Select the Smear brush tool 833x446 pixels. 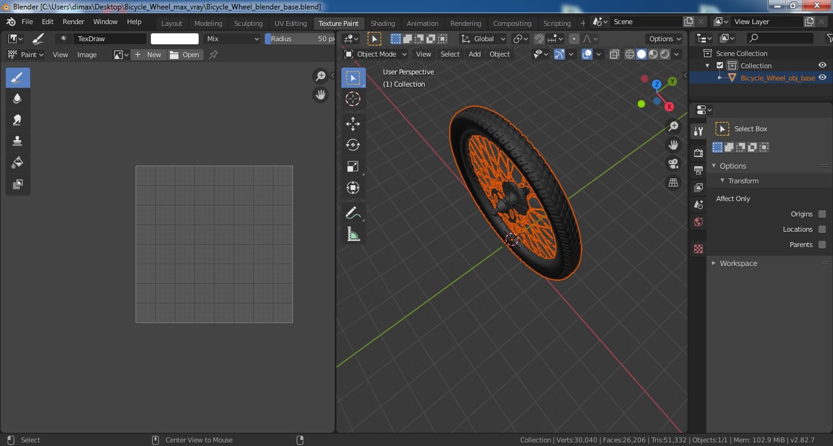pyautogui.click(x=17, y=120)
